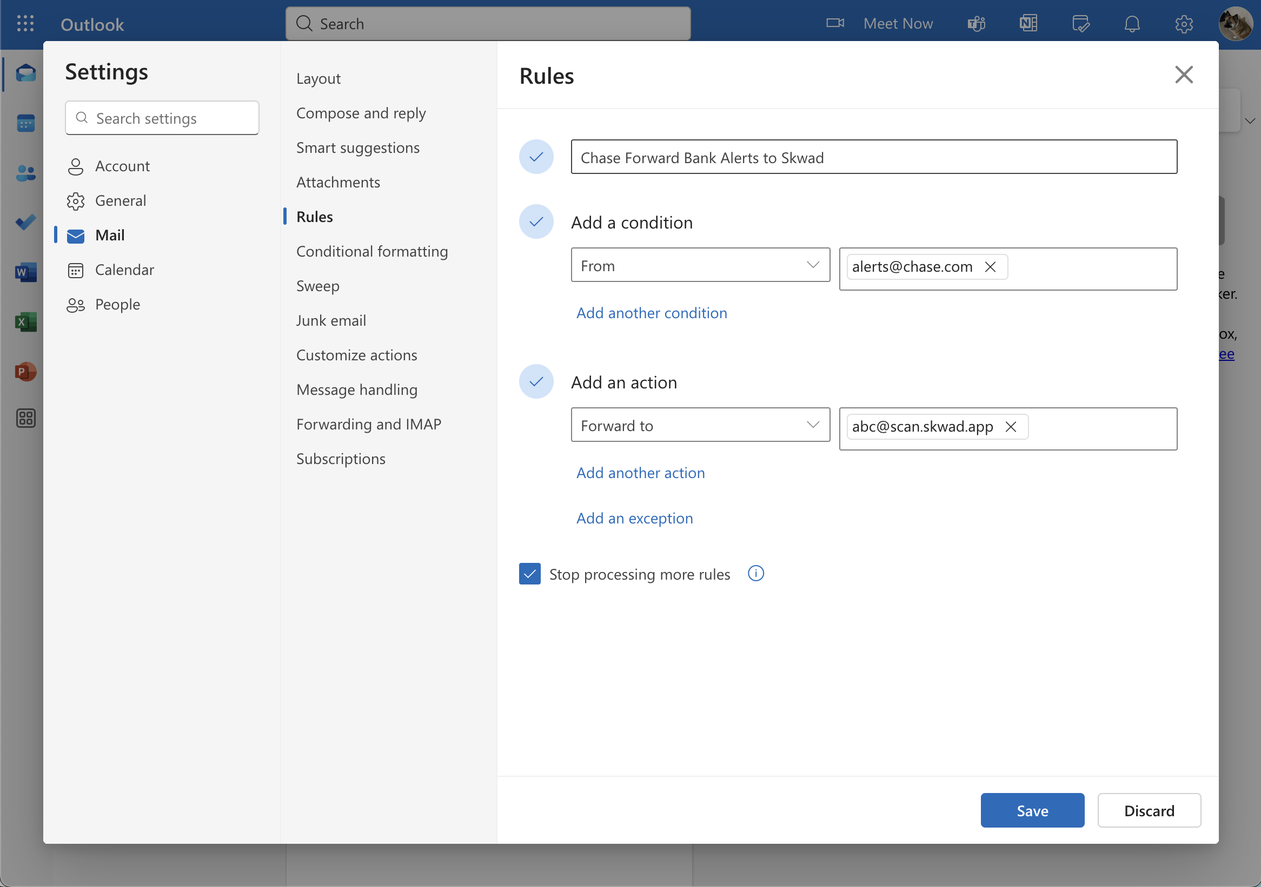Click the info icon beside stop processing
The width and height of the screenshot is (1261, 887).
pyautogui.click(x=756, y=574)
